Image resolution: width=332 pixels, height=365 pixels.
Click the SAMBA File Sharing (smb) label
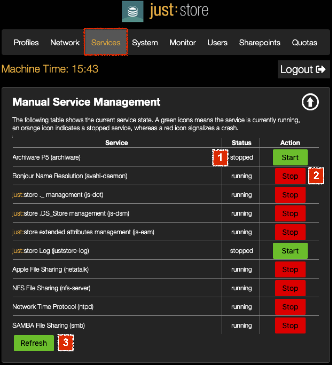tap(49, 326)
